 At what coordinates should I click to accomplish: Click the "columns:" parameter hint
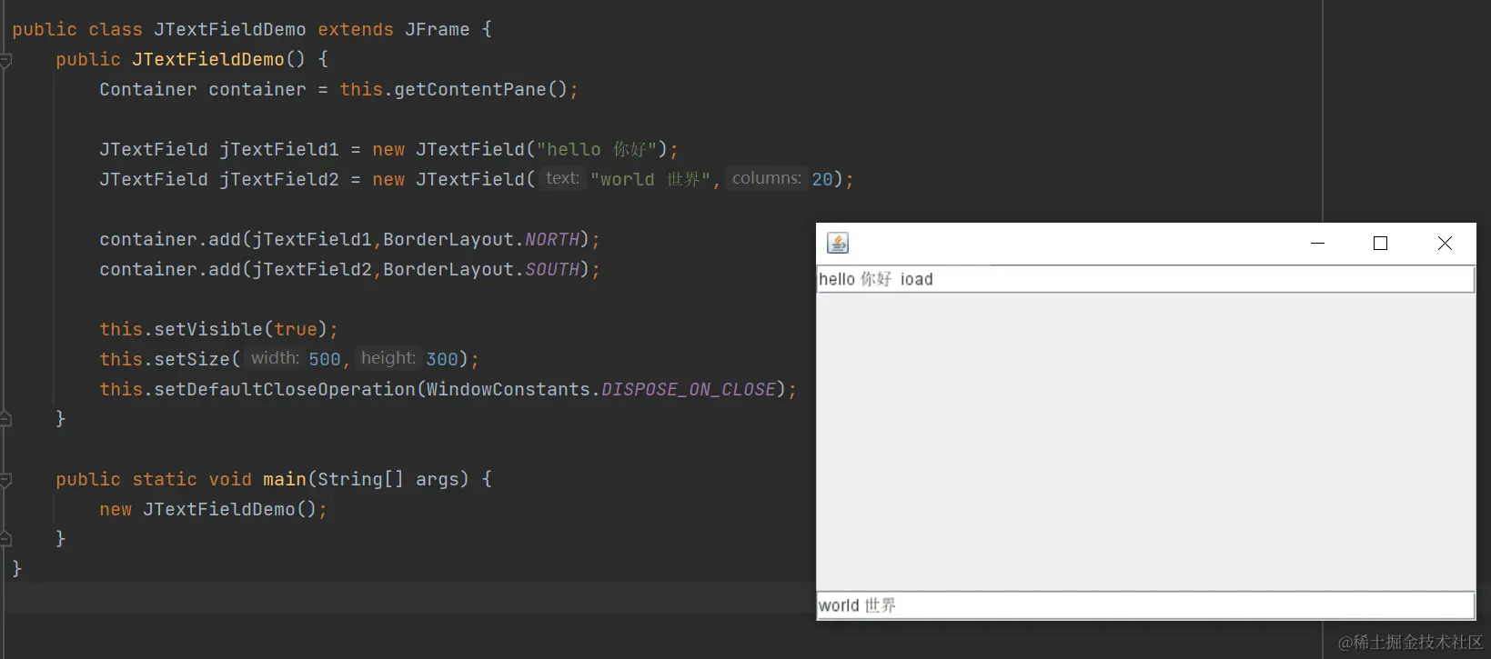766,178
